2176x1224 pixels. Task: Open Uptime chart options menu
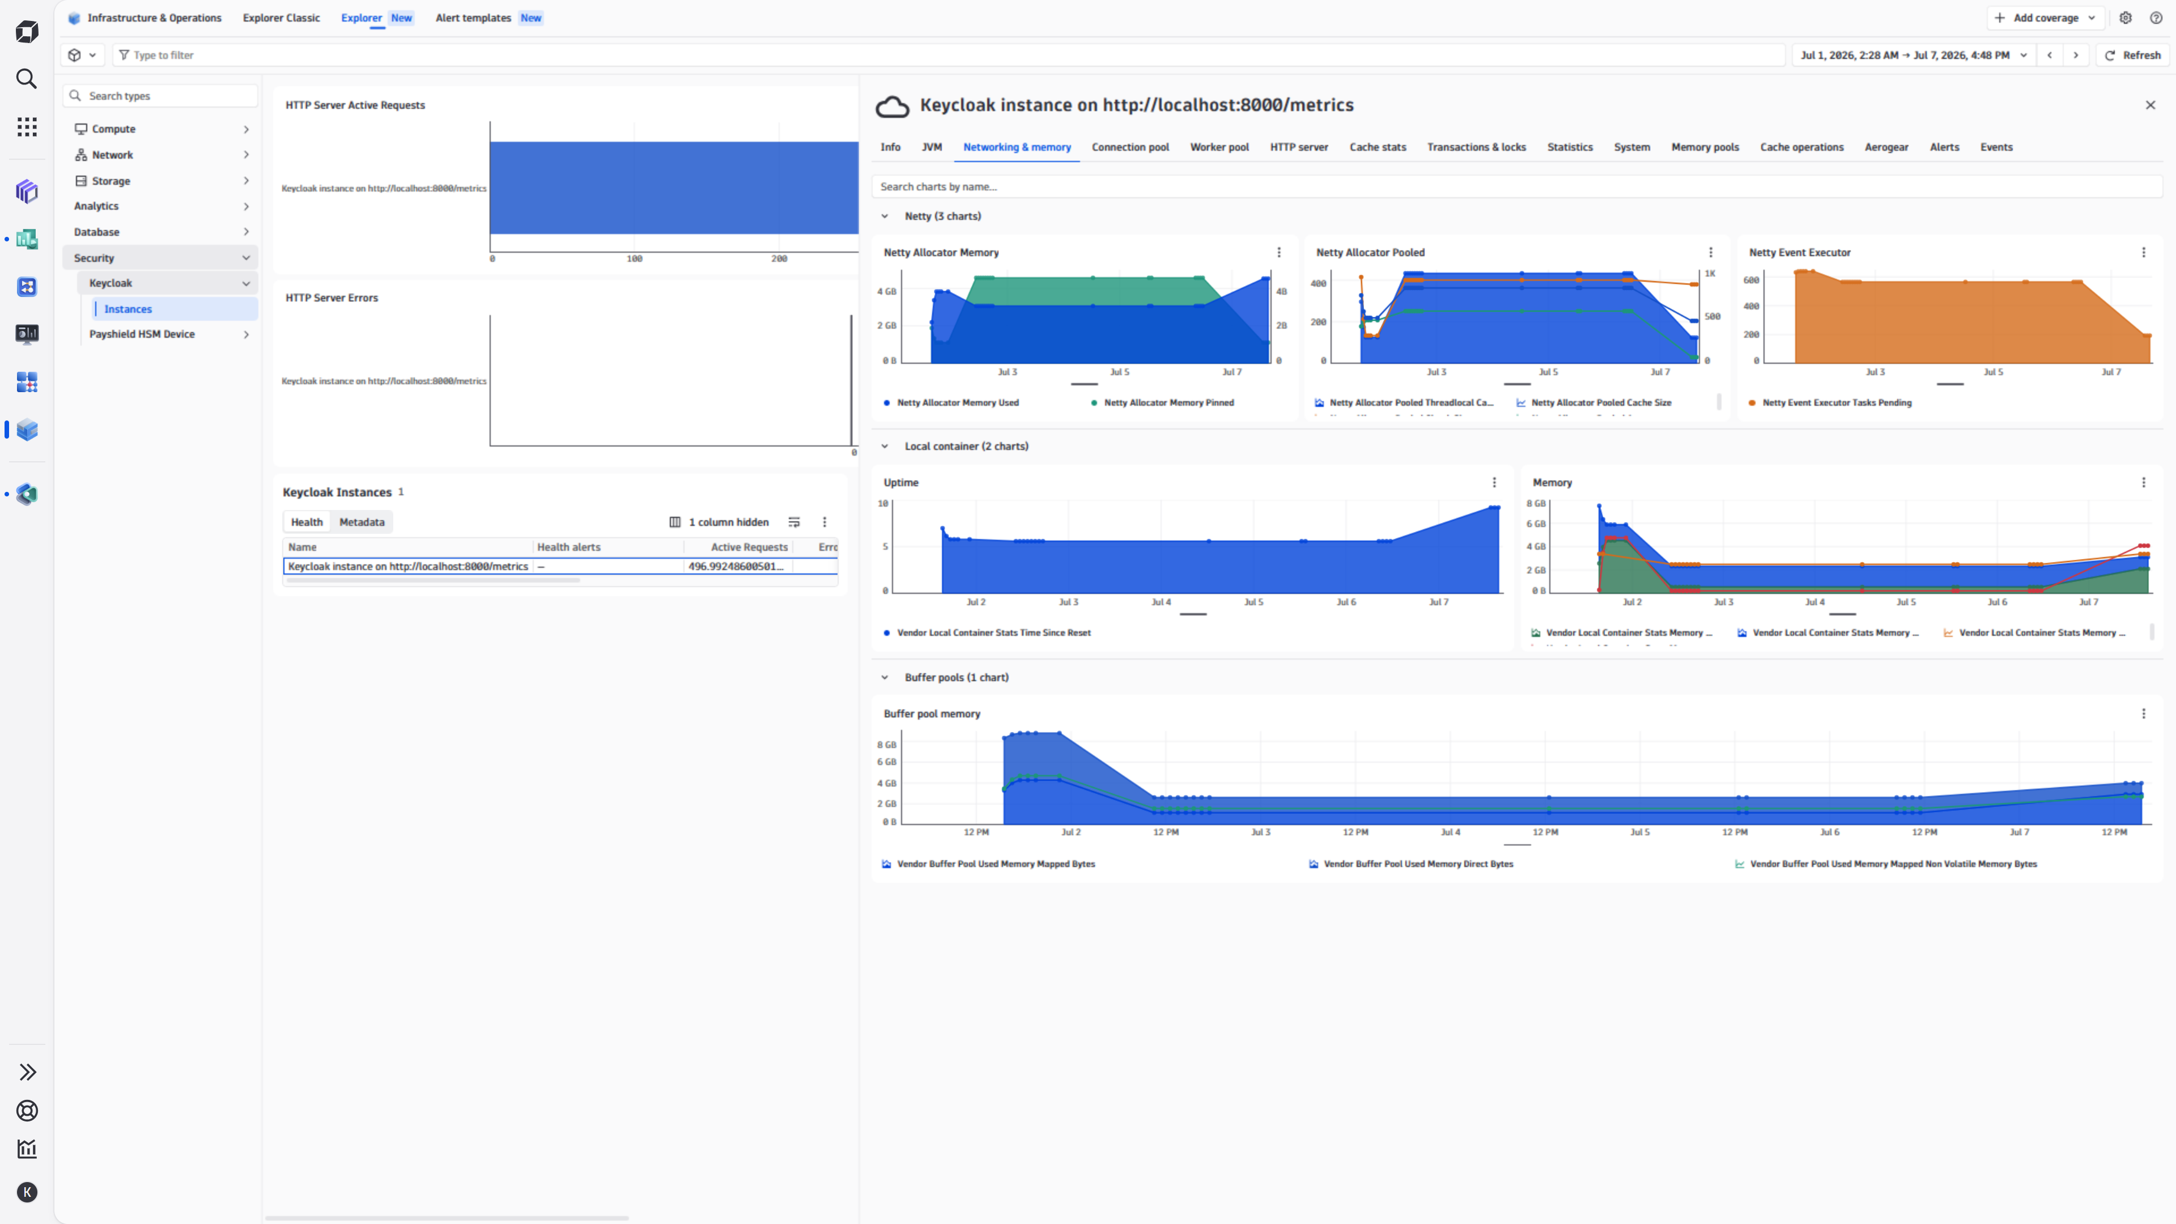(x=1494, y=482)
